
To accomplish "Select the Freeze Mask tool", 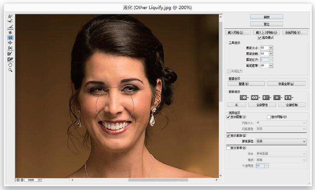I will 10,54.
